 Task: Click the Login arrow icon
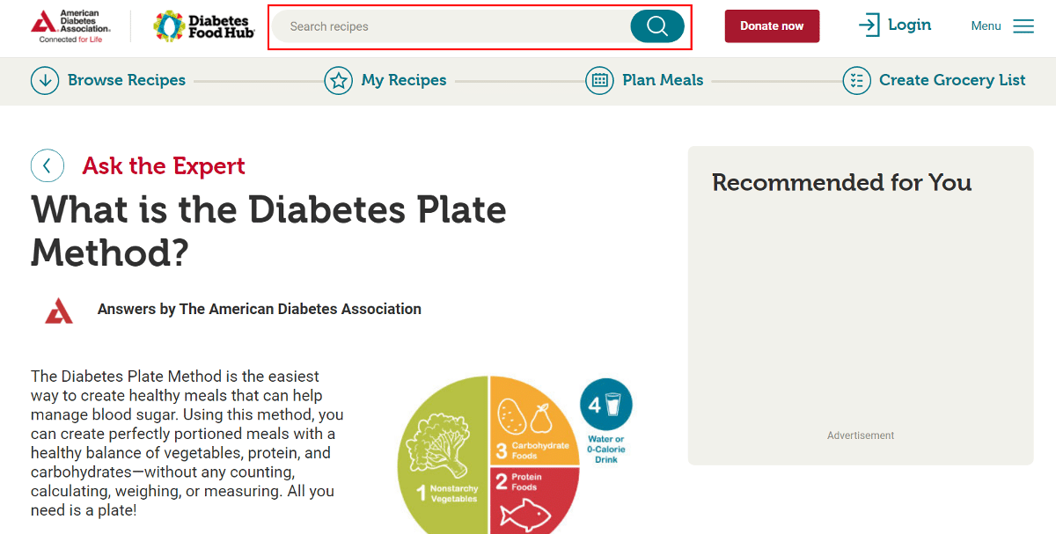click(x=869, y=26)
